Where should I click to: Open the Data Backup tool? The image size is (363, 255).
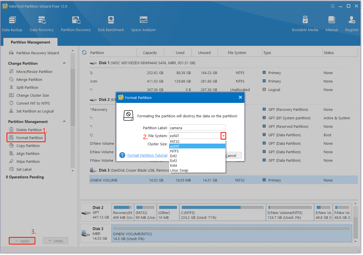(12, 24)
